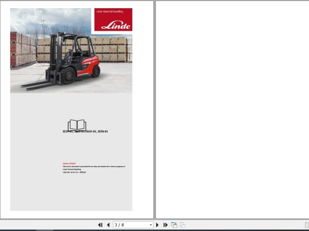Click the 'Linde Material Handling' header text
The image size is (309, 231).
point(110,11)
